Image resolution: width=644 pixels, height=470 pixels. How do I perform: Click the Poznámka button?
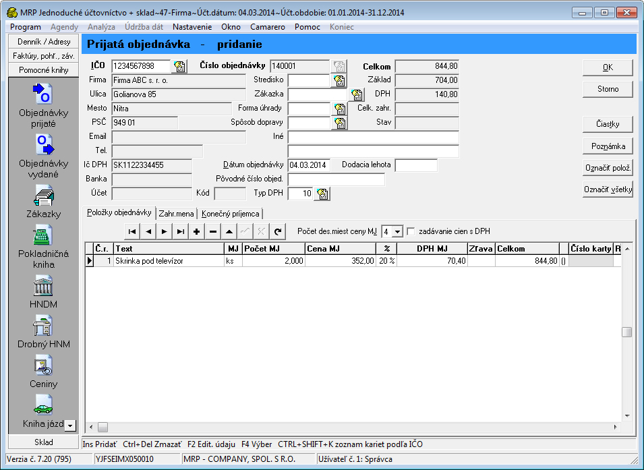click(607, 146)
